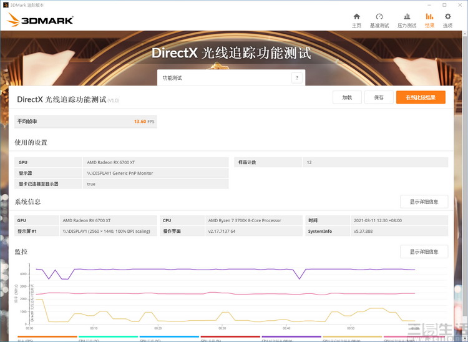The image size is (468, 342).
Task: Click the scroll-down arrow of page scrollbar
Action: coord(465,338)
